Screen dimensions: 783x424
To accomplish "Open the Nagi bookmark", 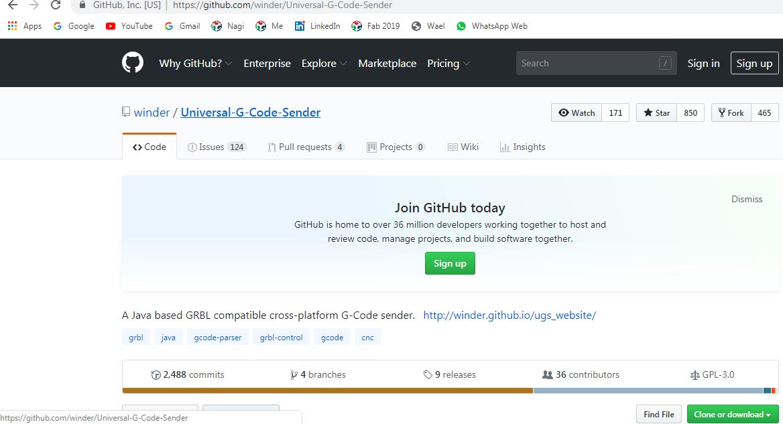I will (x=227, y=26).
